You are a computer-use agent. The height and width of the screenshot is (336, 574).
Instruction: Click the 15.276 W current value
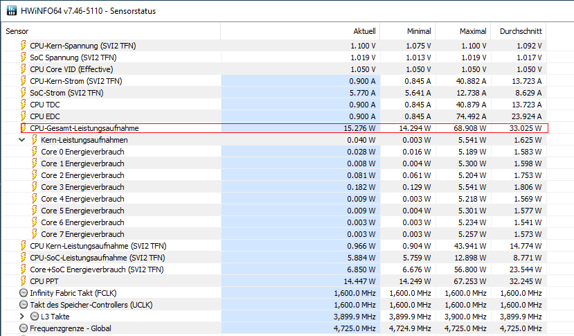359,128
